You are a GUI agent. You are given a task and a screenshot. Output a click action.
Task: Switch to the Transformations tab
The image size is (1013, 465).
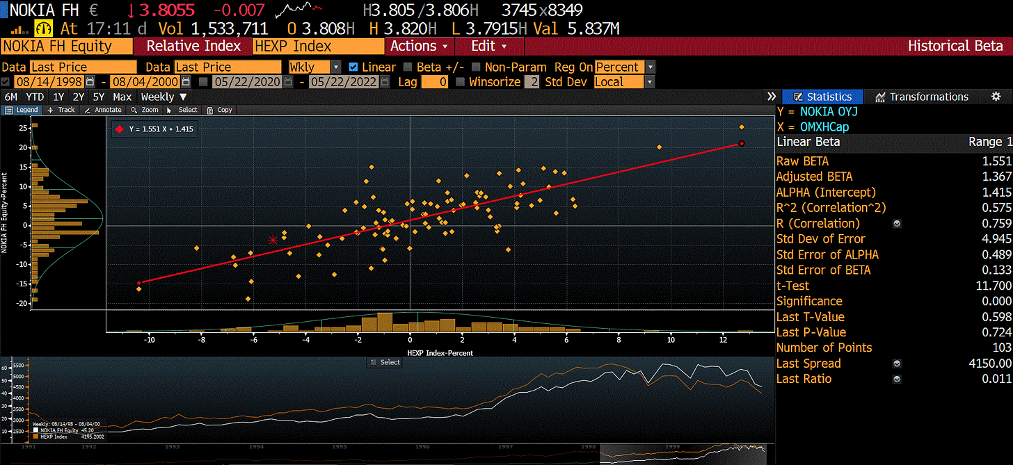(x=922, y=97)
